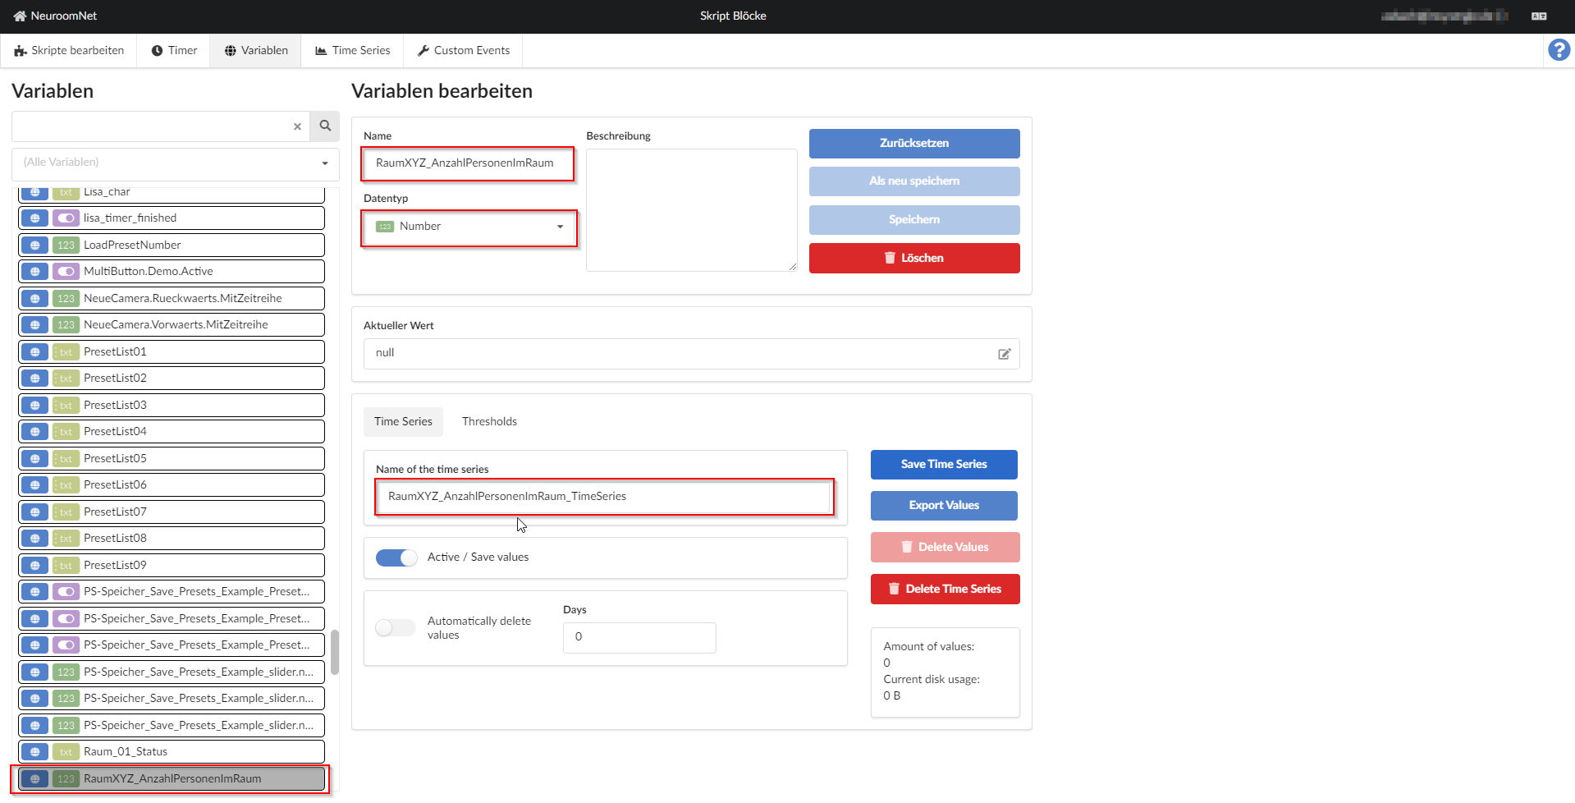The height and width of the screenshot is (803, 1575).
Task: Click globe icon of PresetList08 row
Action: click(34, 539)
